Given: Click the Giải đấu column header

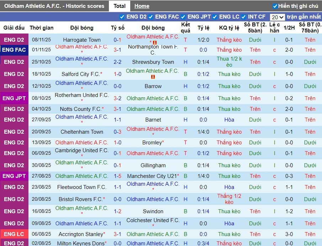Looking at the screenshot, I should pyautogui.click(x=14, y=28).
